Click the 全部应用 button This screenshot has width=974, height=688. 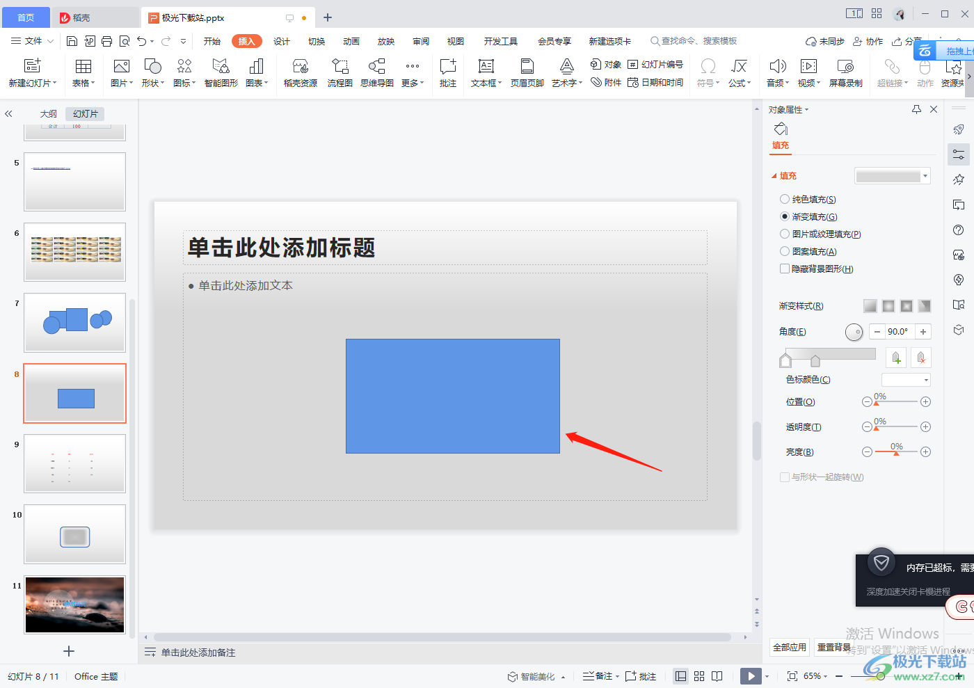790,647
